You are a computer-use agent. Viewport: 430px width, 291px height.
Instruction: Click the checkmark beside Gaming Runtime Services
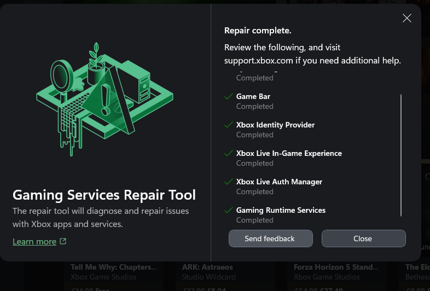tap(229, 211)
